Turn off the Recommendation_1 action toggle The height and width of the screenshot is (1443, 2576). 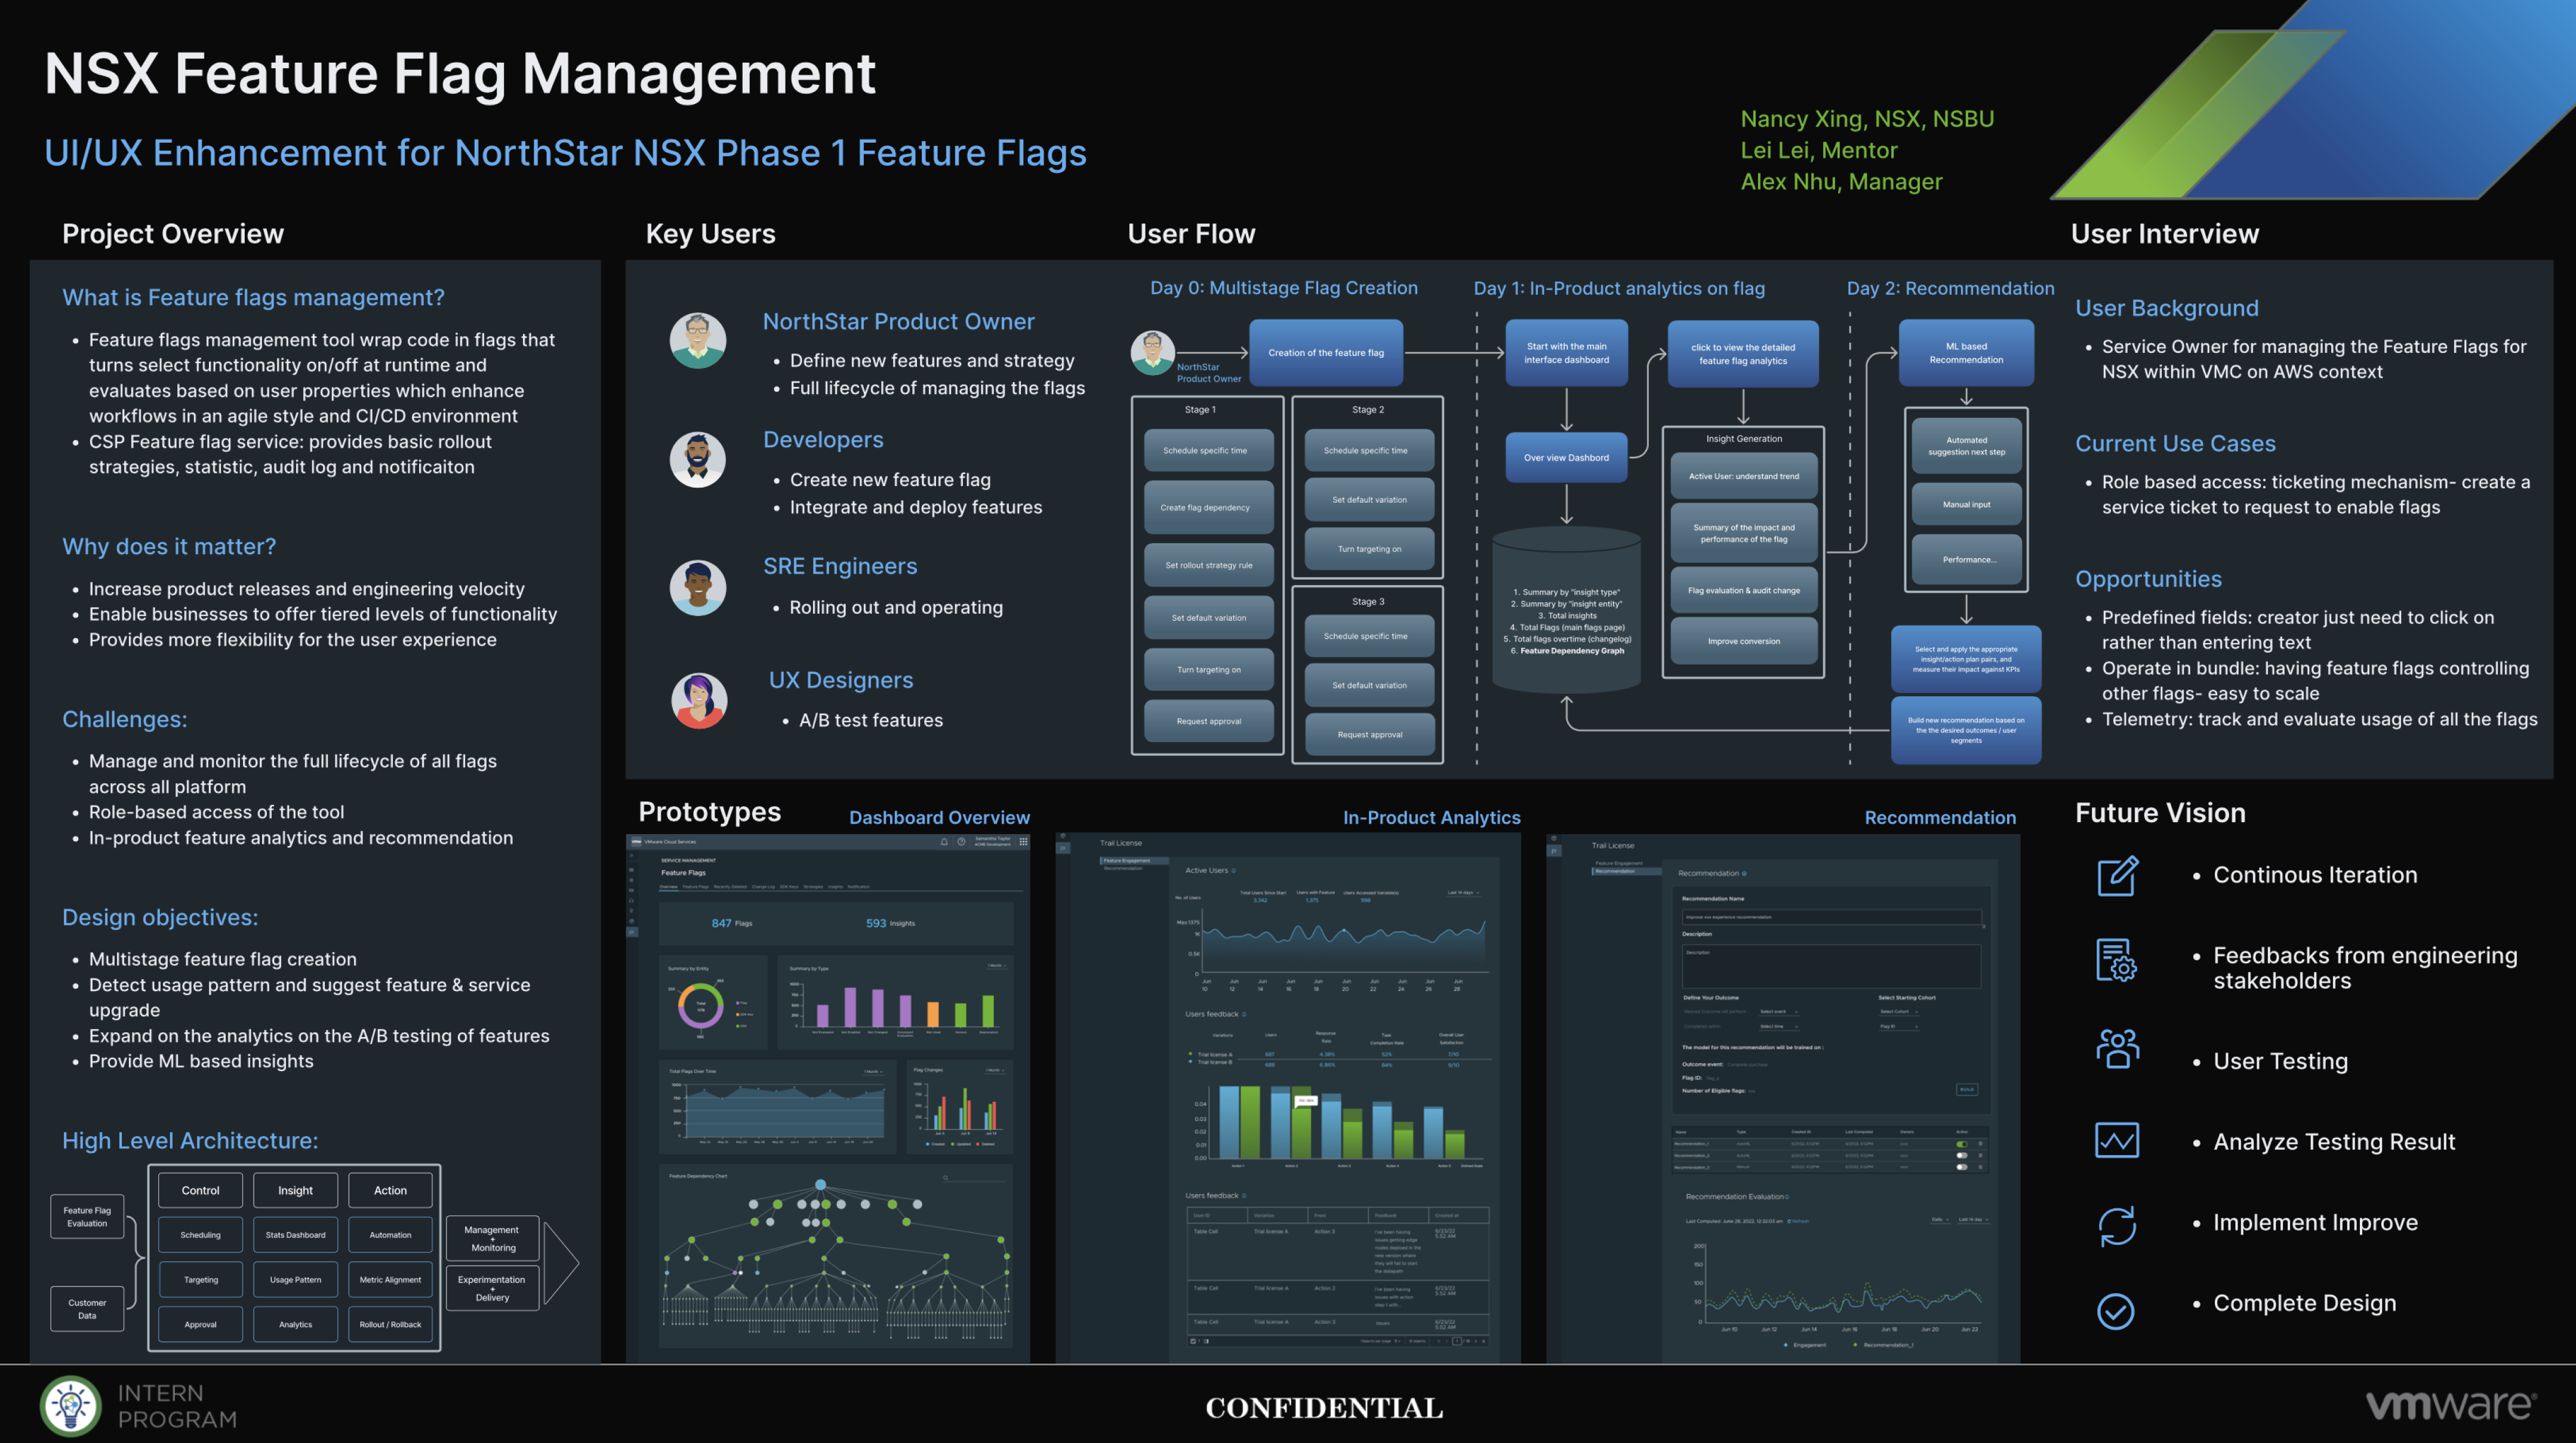(1962, 1144)
